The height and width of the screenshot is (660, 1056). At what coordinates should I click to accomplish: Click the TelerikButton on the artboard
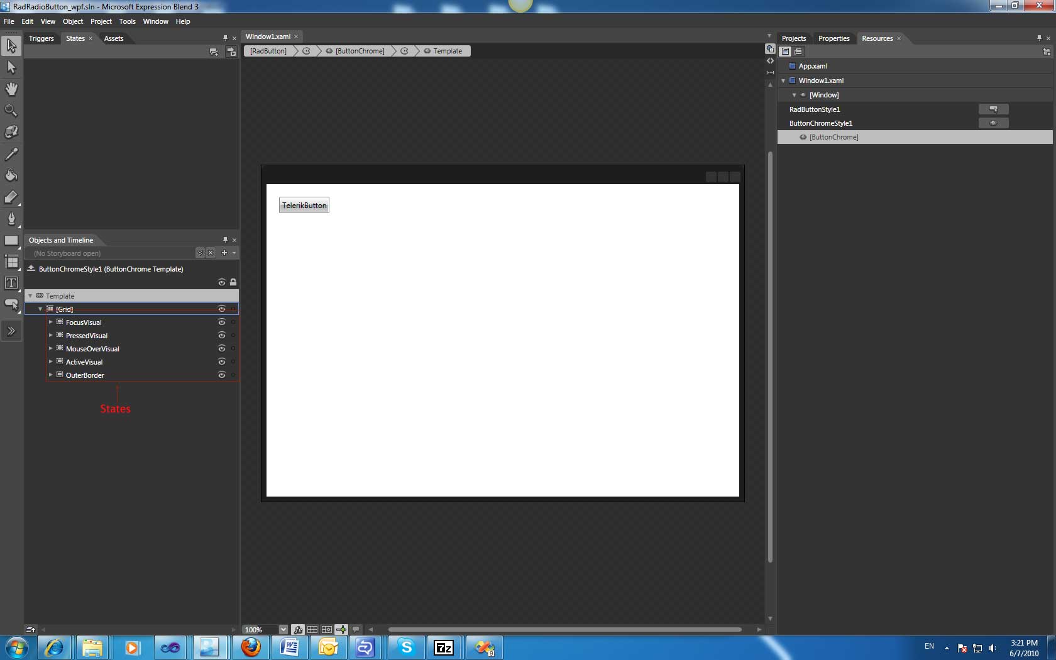coord(304,206)
